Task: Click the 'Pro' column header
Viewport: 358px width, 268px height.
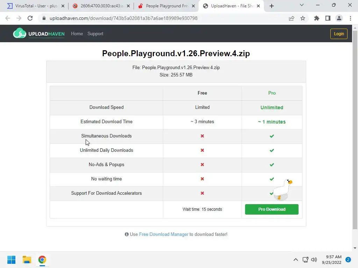Action: 272,93
